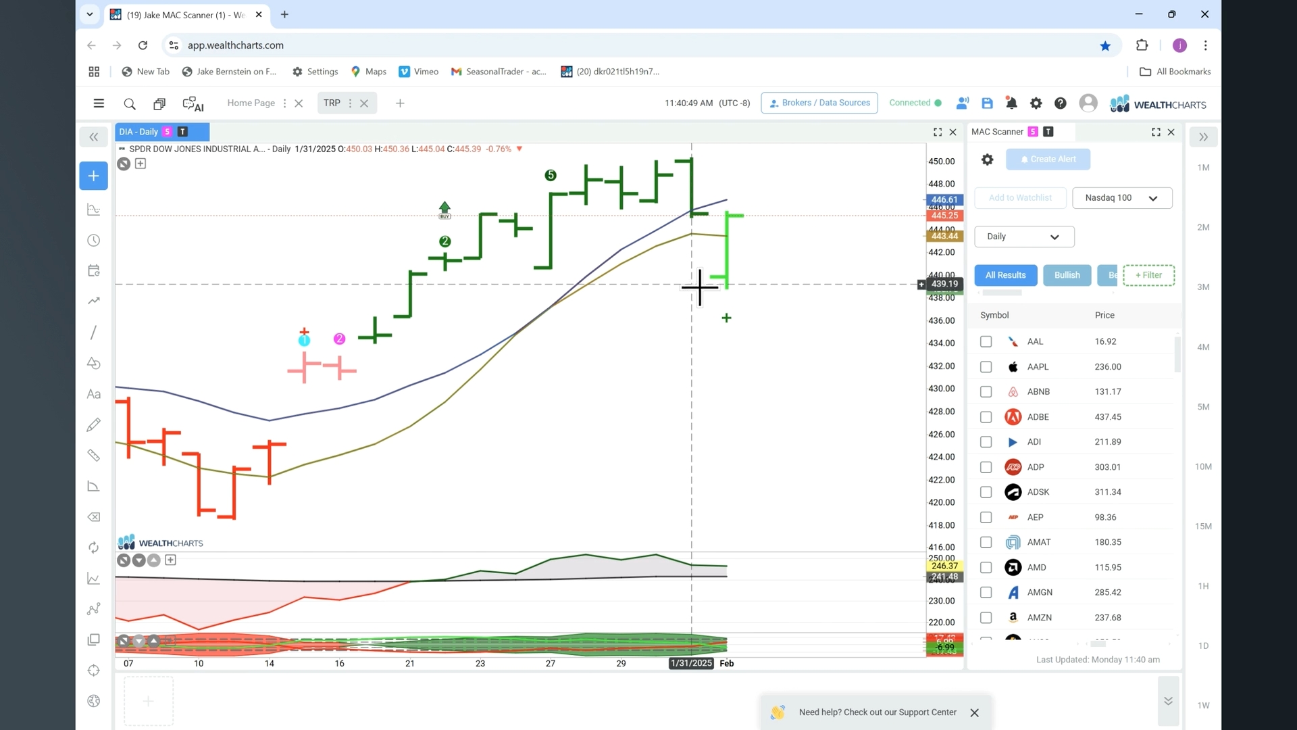Click the Create Alert button
The height and width of the screenshot is (730, 1297).
(x=1048, y=160)
